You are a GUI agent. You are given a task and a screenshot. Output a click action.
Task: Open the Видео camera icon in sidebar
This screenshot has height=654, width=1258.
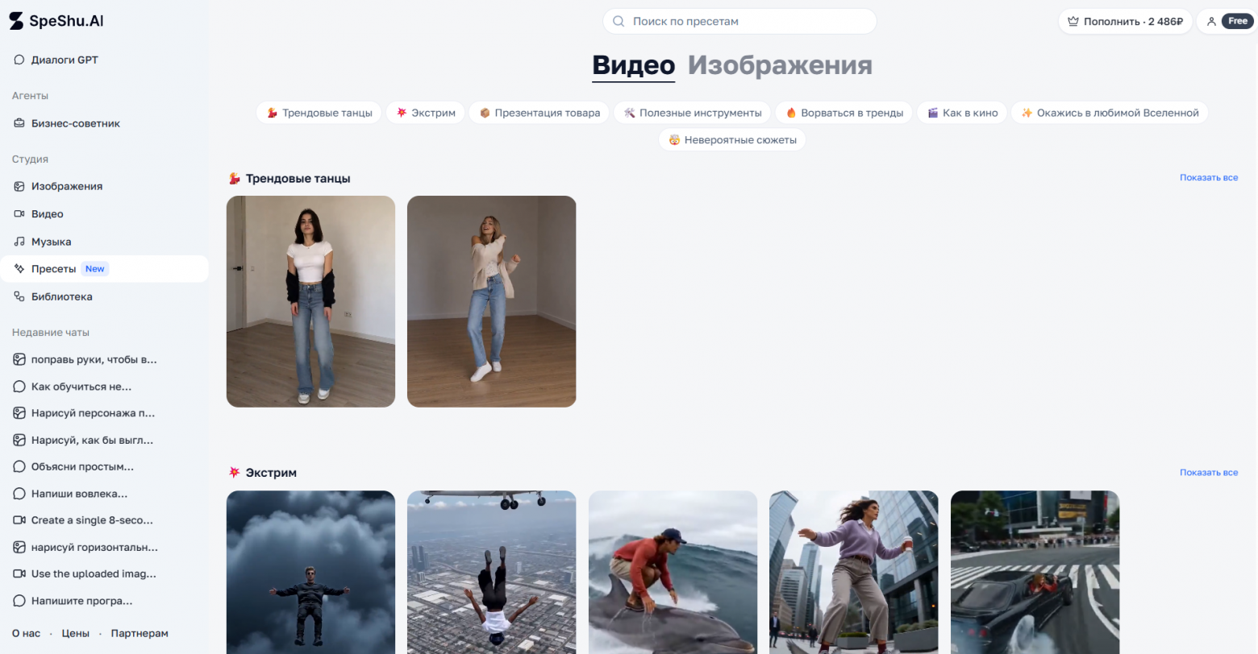(19, 213)
